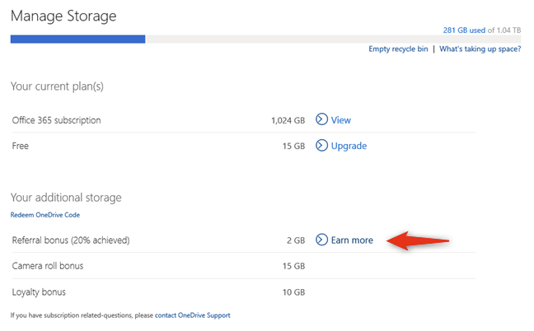Select the Your additional storage heading
Screen dimensions: 534x331
pos(66,198)
